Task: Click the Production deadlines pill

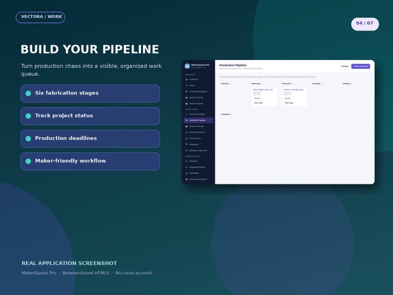Action: pos(90,139)
